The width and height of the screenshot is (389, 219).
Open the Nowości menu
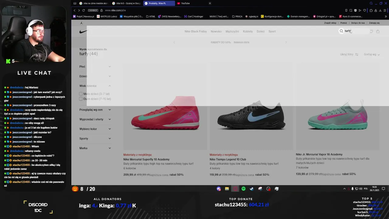216,31
